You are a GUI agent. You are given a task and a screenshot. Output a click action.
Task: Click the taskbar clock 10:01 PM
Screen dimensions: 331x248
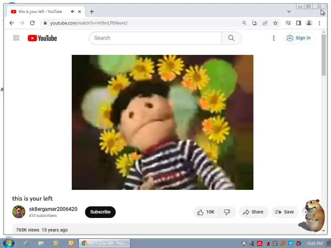click(315, 243)
